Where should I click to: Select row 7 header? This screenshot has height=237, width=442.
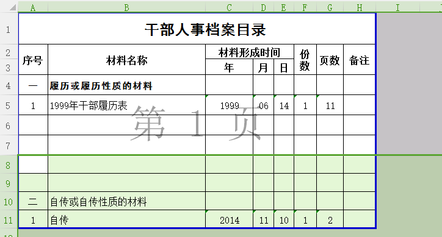(9, 146)
